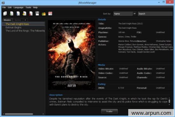Click the page icon with red mark
The width and height of the screenshot is (175, 117).
(31, 13)
